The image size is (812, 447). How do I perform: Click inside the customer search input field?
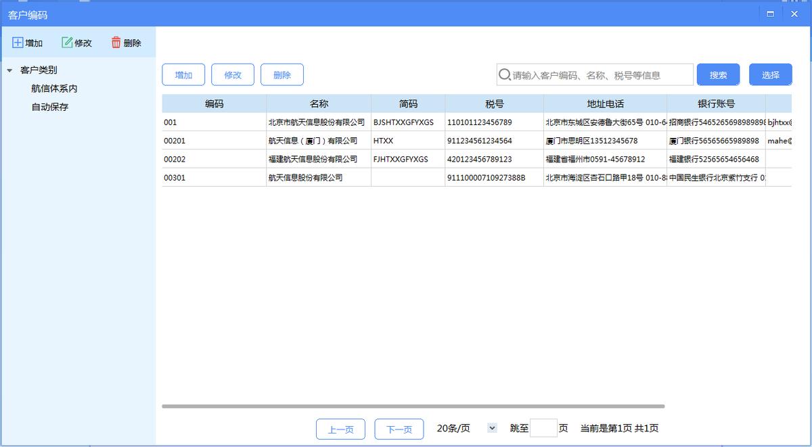tap(595, 74)
